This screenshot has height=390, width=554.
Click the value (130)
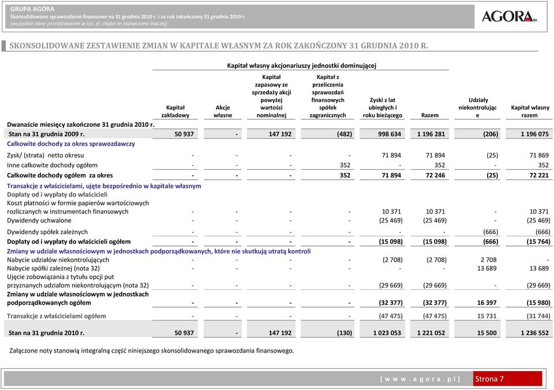pos(345,333)
